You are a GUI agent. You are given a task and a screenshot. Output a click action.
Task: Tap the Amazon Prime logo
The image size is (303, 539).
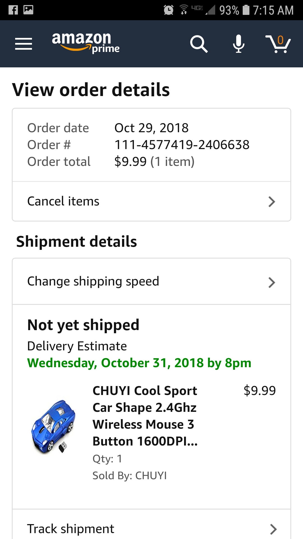(86, 43)
